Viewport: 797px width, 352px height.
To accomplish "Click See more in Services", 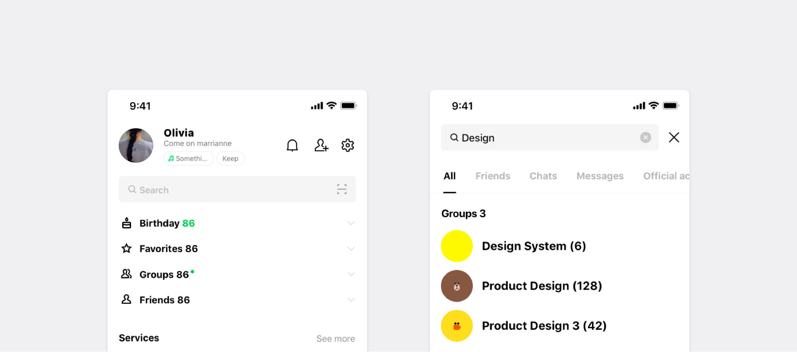I will coord(335,339).
